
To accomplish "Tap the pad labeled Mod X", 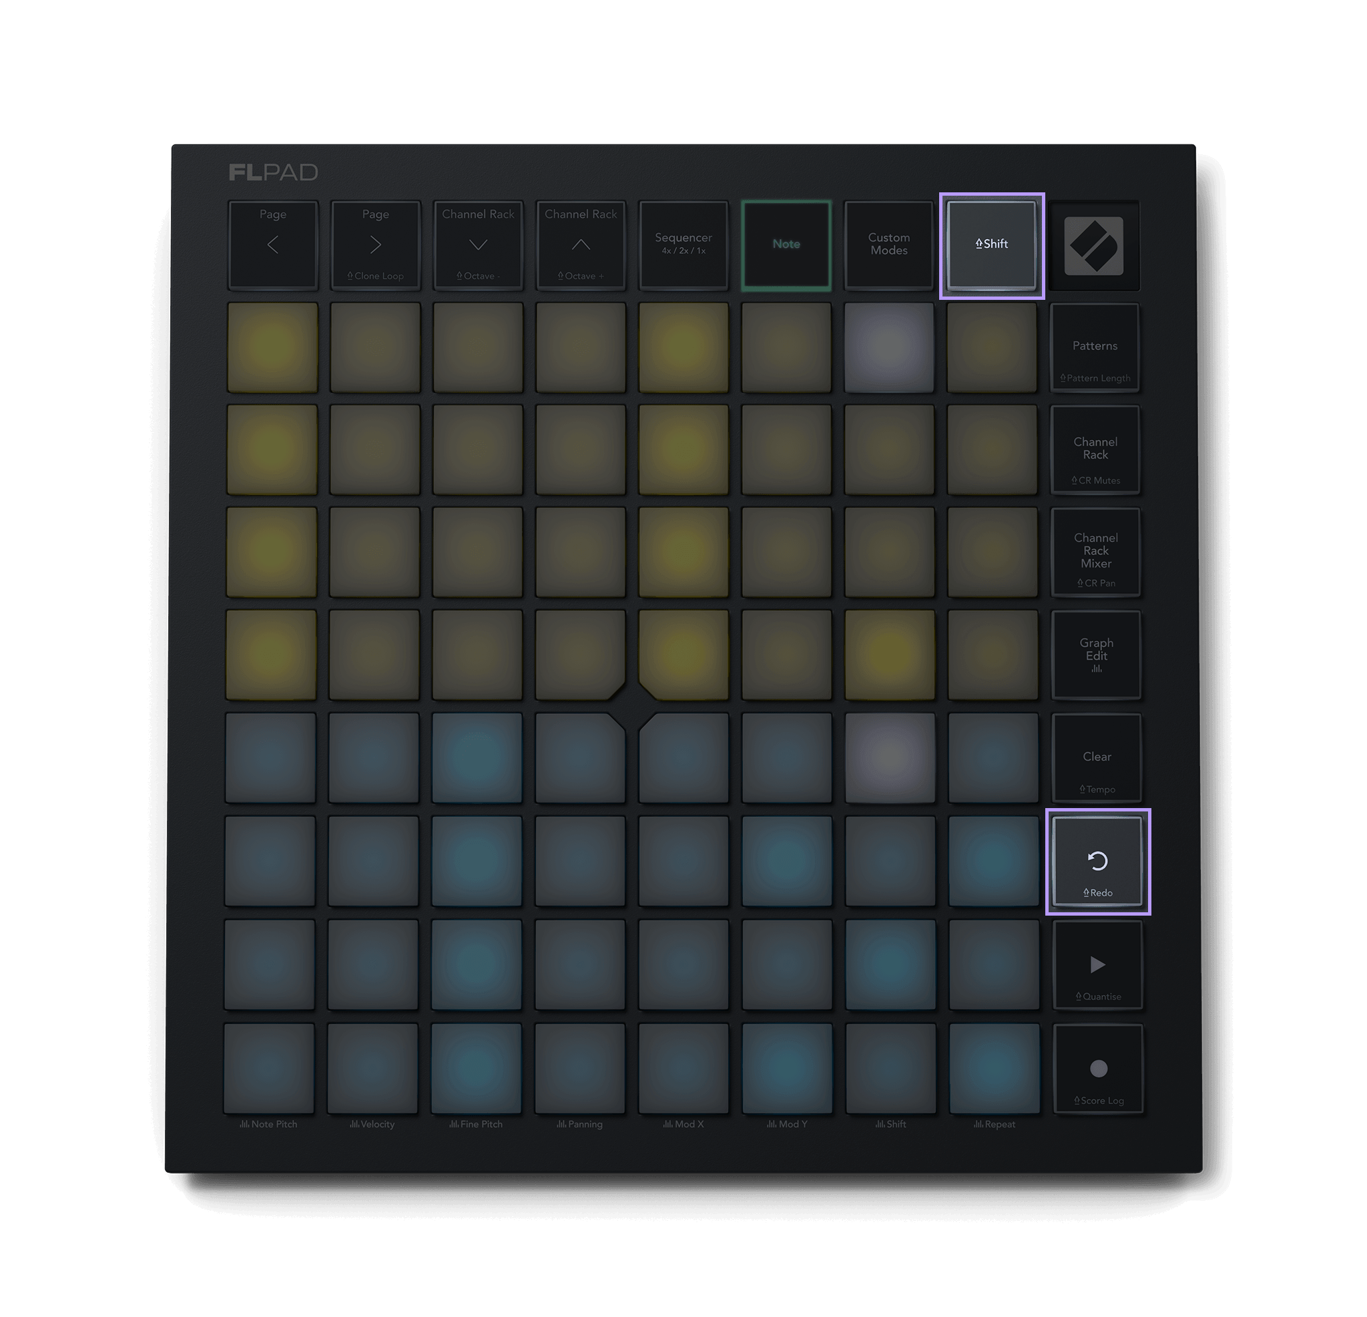I will pyautogui.click(x=683, y=1068).
